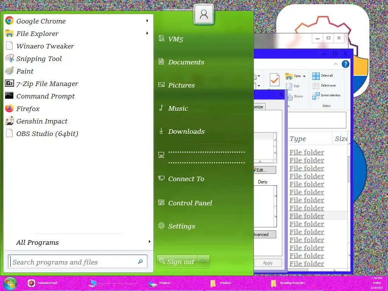Launch Genshin Impact from the Start menu
Image resolution: width=388 pixels, height=291 pixels.
[x=78, y=121]
